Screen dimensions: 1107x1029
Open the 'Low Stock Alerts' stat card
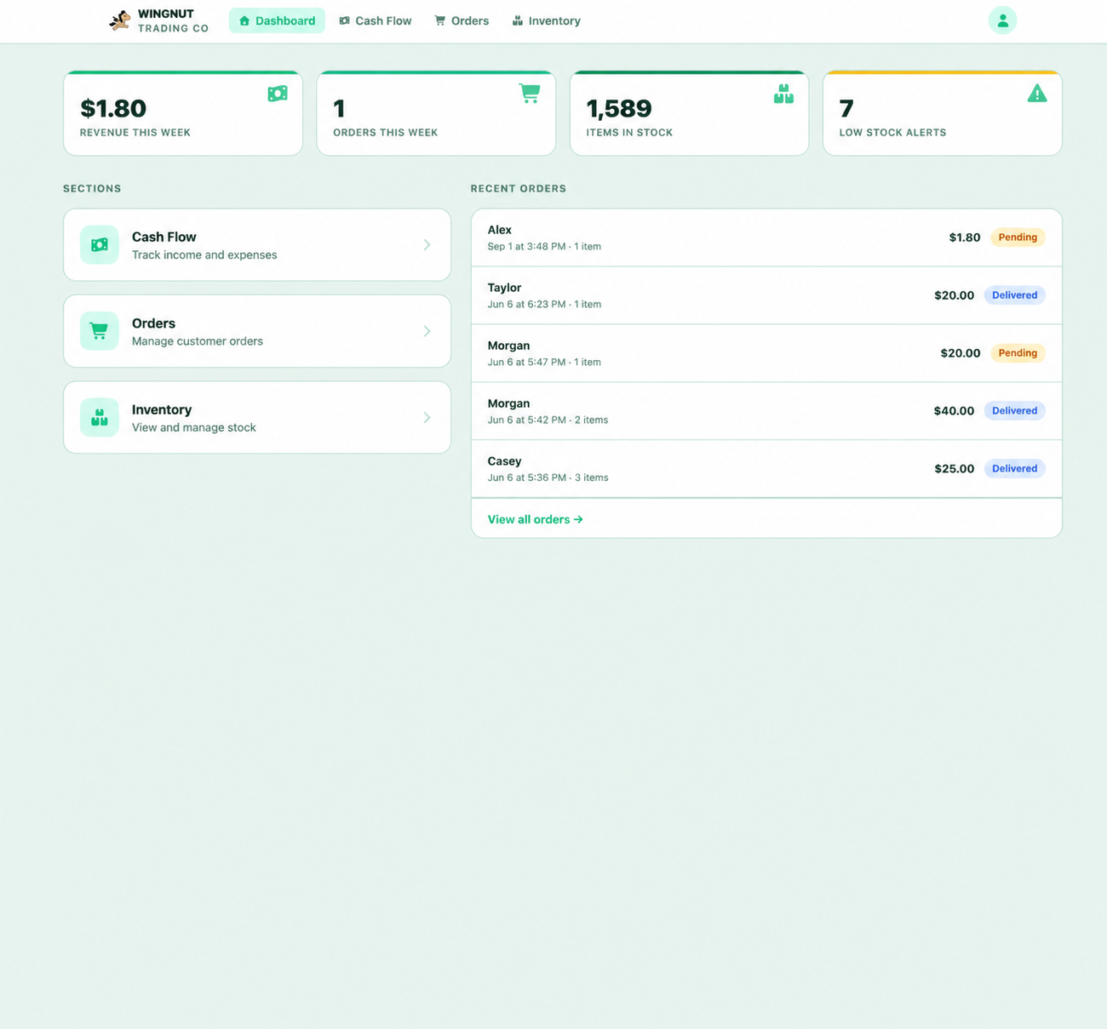[943, 113]
